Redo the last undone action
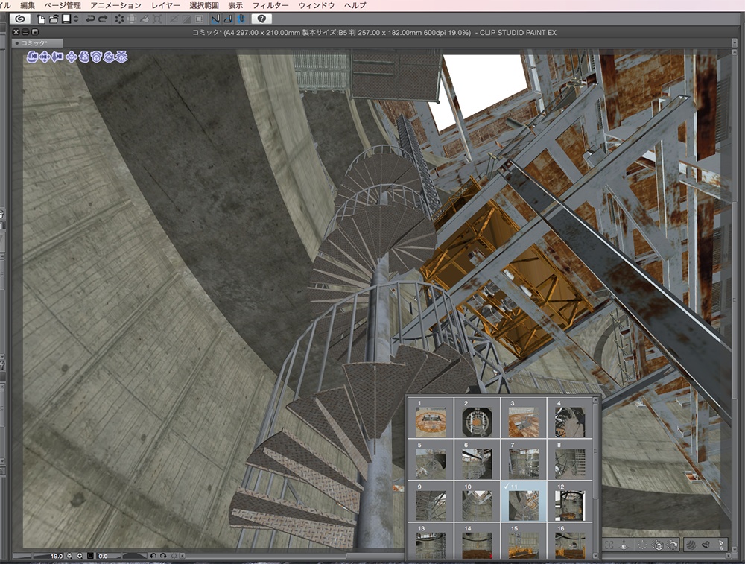This screenshot has height=564, width=745. tap(103, 19)
